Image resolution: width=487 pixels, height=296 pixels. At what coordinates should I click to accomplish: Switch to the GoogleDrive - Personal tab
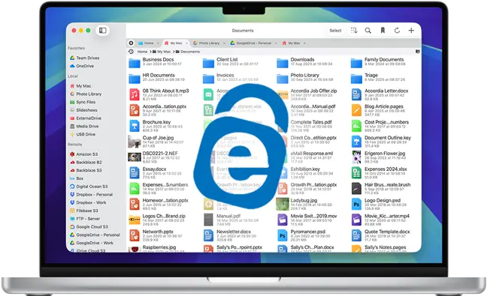click(253, 43)
